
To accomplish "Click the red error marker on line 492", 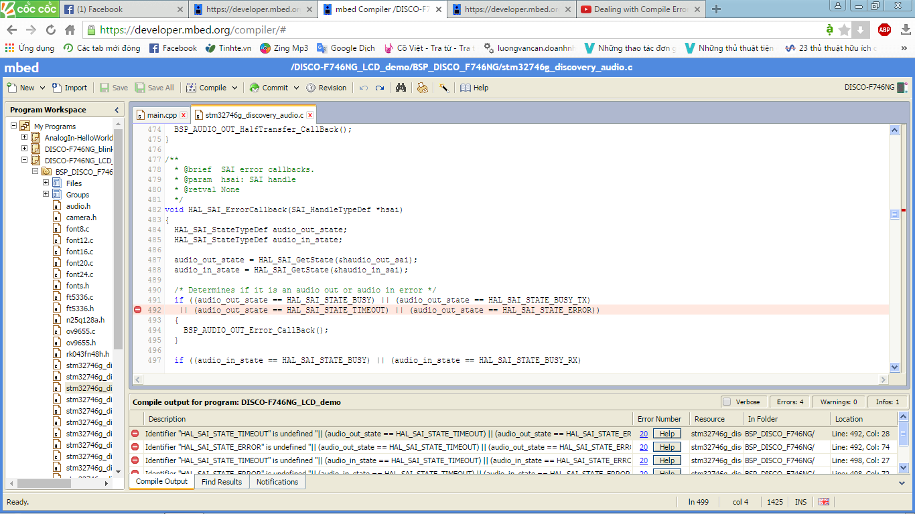I will coord(138,310).
